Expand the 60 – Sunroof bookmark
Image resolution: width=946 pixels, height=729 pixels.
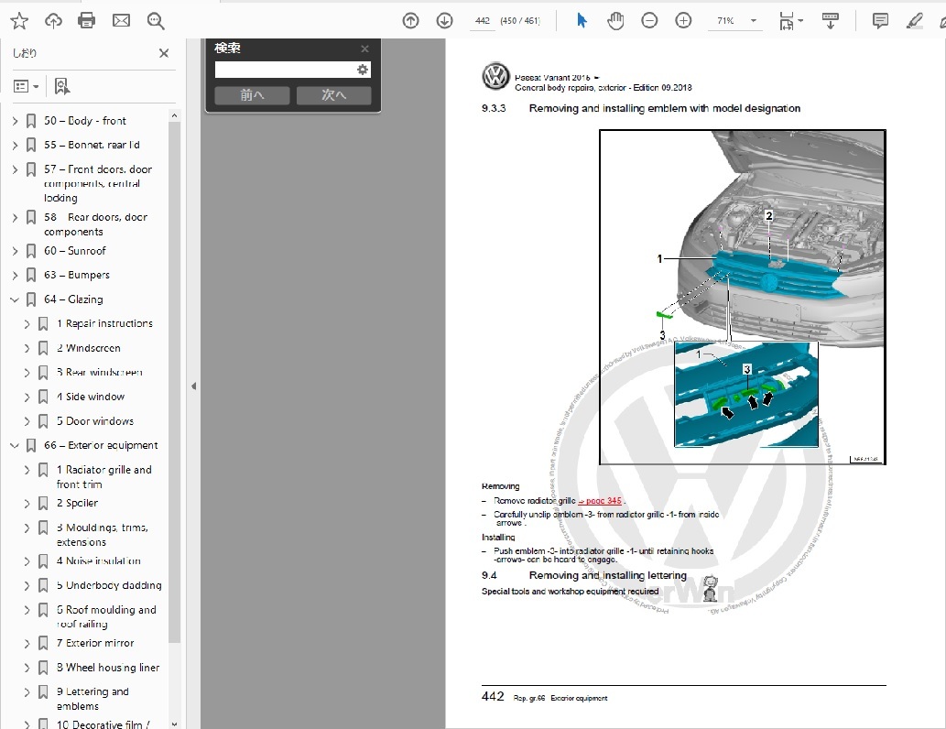pos(16,251)
